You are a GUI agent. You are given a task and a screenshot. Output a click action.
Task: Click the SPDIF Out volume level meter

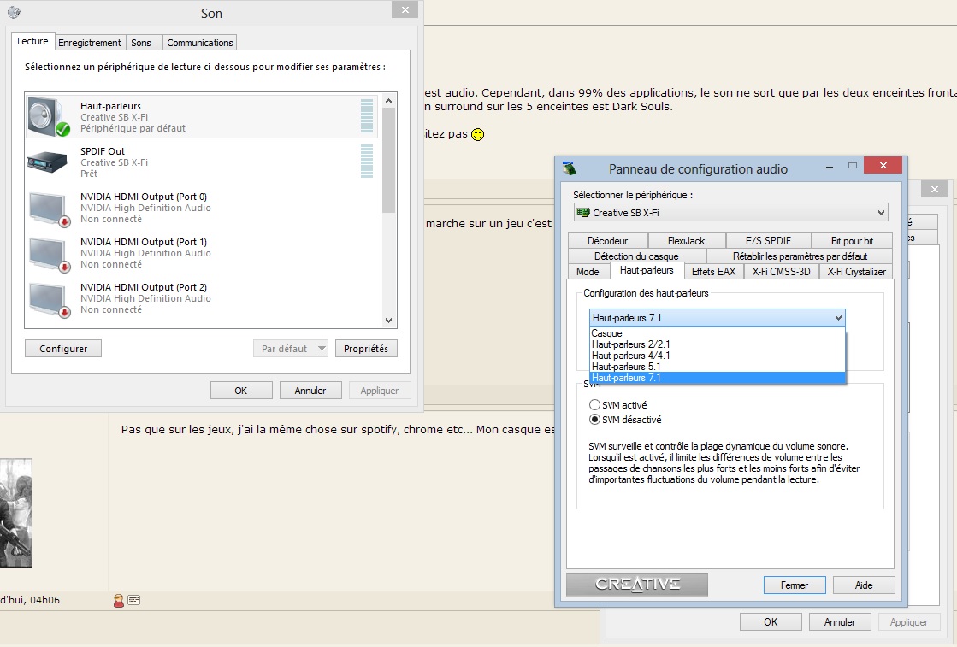[367, 161]
